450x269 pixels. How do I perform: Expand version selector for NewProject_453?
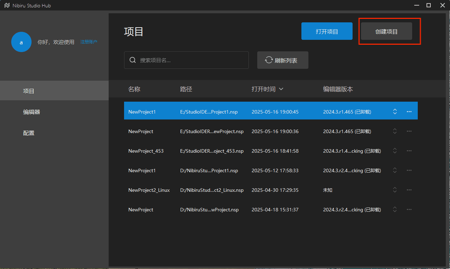point(395,151)
